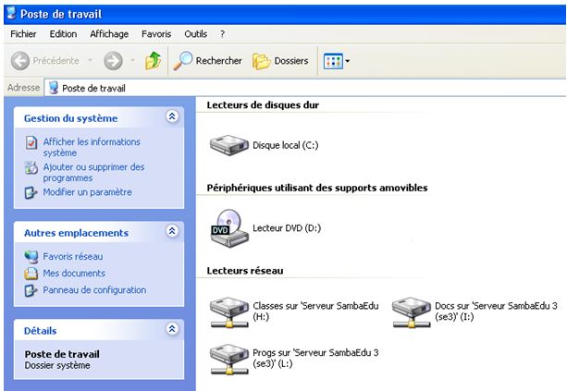
Task: Click Lecteurs de disques dur group header
Action: pyautogui.click(x=263, y=105)
